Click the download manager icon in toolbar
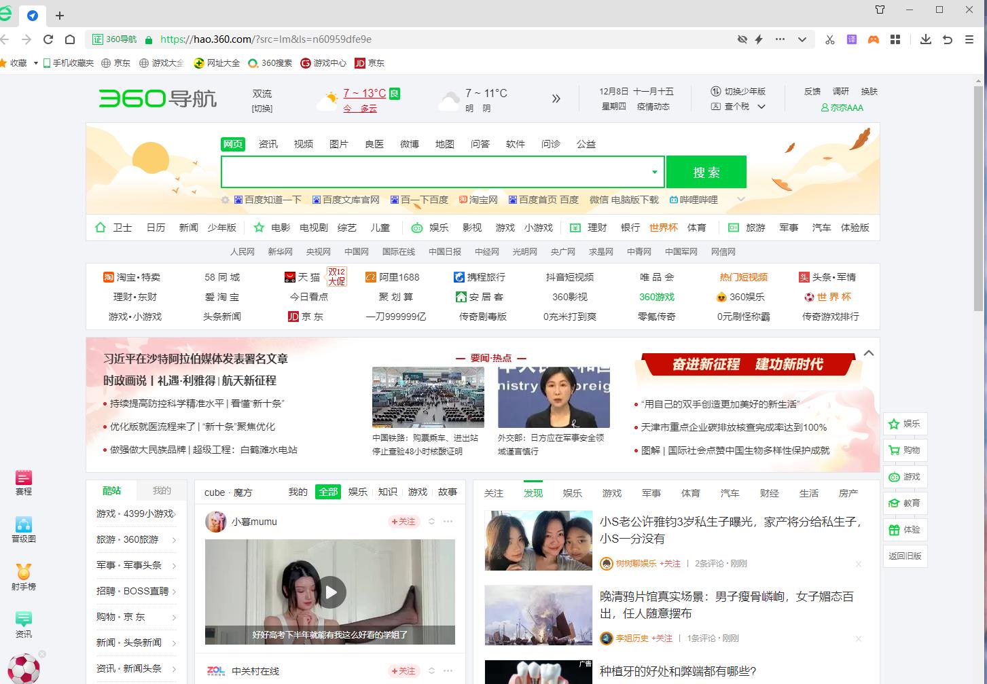Viewport: 987px width, 684px height. (x=925, y=39)
